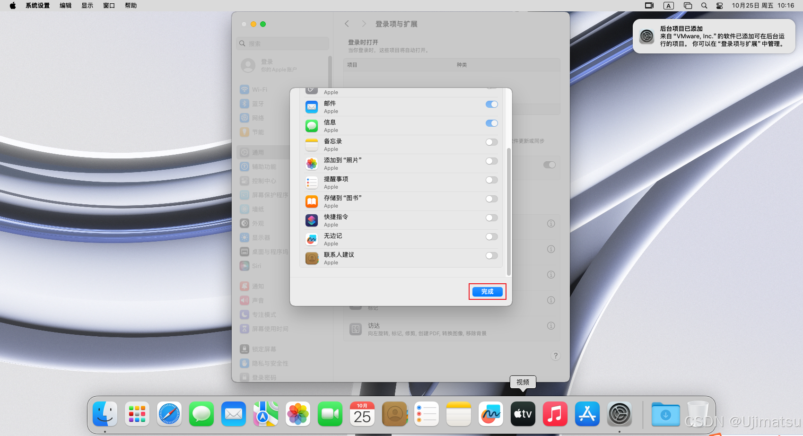Click the Books icon beside 存储到"图书"
The image size is (803, 436).
pos(312,201)
